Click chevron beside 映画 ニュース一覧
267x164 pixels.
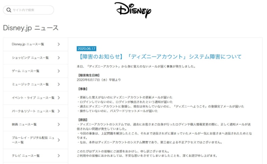59,125
